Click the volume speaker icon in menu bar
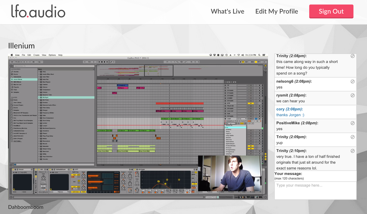 [x=243, y=55]
